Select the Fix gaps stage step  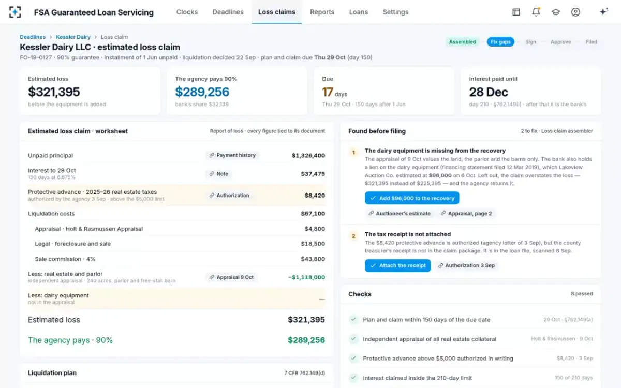[500, 42]
